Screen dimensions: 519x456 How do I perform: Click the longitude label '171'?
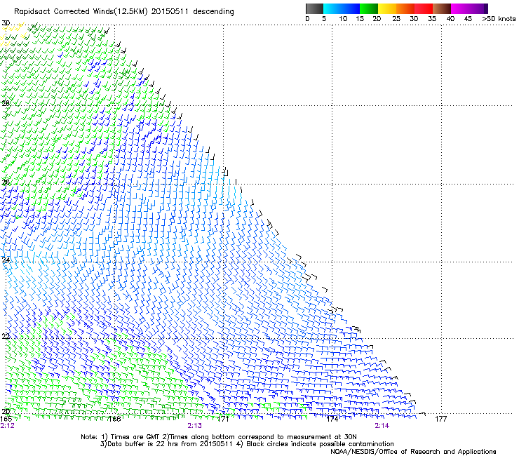[223, 419]
